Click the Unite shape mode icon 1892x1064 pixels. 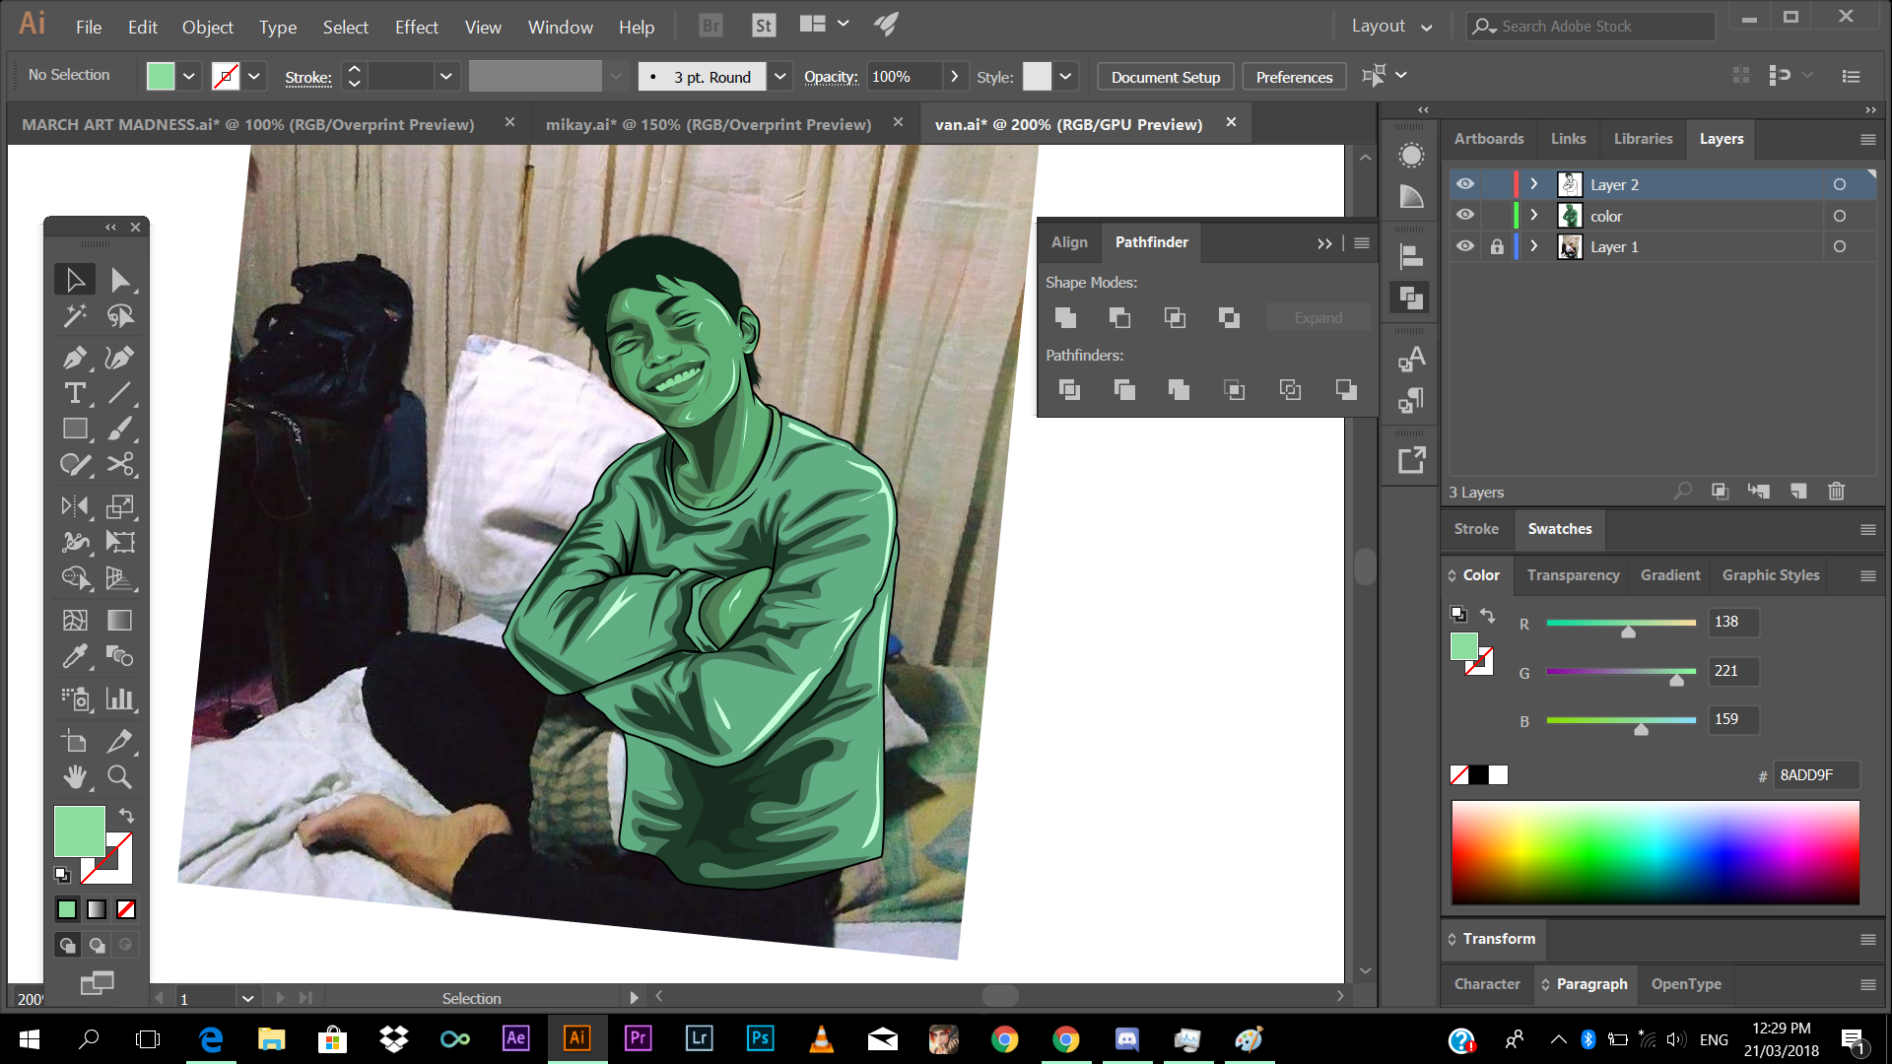click(x=1065, y=317)
